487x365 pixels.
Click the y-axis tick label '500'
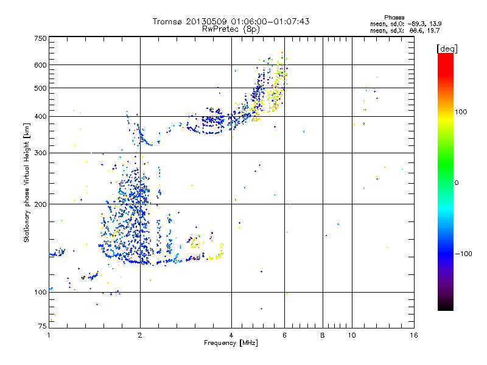click(41, 88)
